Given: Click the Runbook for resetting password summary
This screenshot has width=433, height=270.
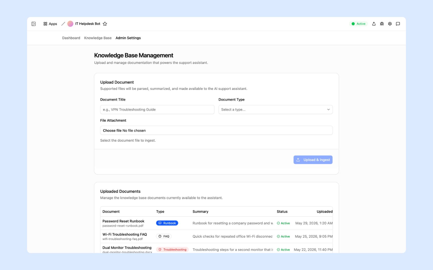Looking at the screenshot, I should click(233, 223).
